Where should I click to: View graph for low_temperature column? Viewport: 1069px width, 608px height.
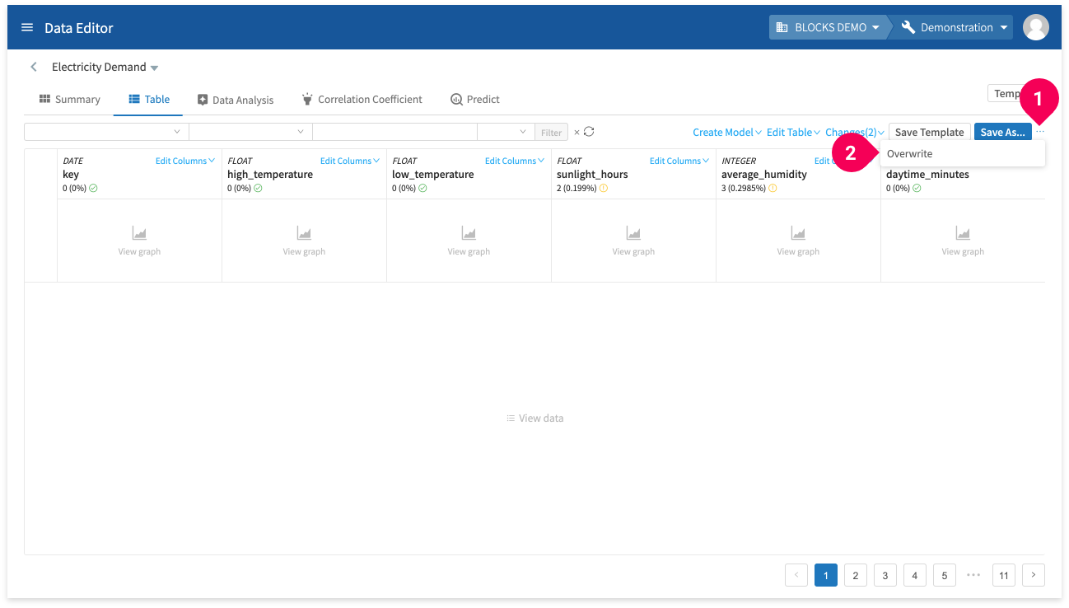coord(469,241)
